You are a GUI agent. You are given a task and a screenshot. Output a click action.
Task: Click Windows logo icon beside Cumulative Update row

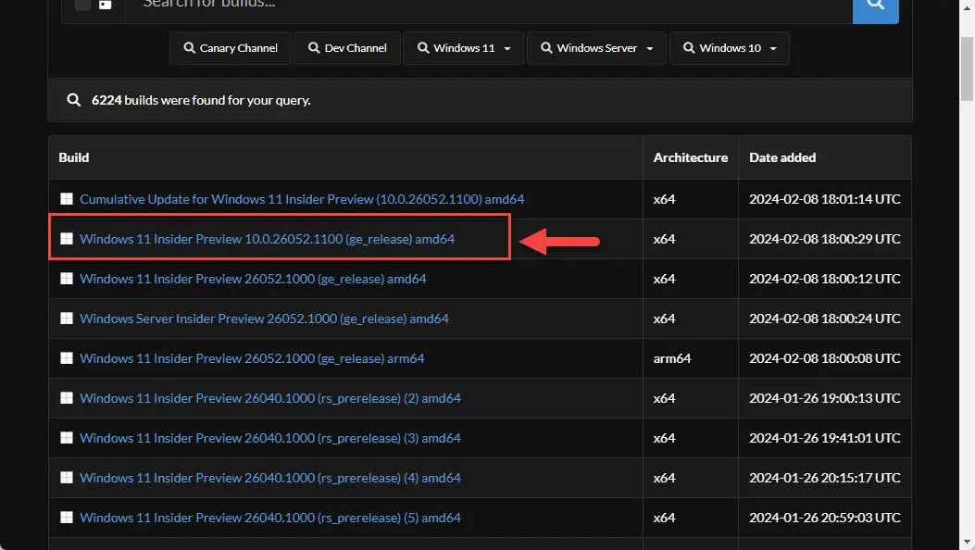click(67, 198)
